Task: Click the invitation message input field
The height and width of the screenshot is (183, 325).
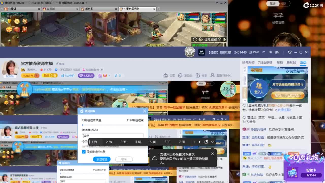Action: (x=113, y=136)
